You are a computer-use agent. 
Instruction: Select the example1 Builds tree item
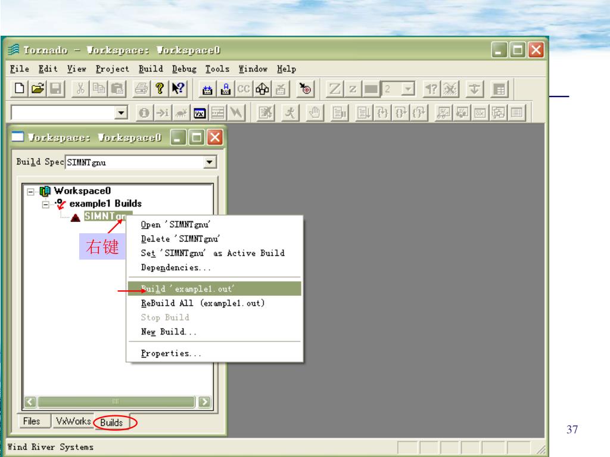105,204
